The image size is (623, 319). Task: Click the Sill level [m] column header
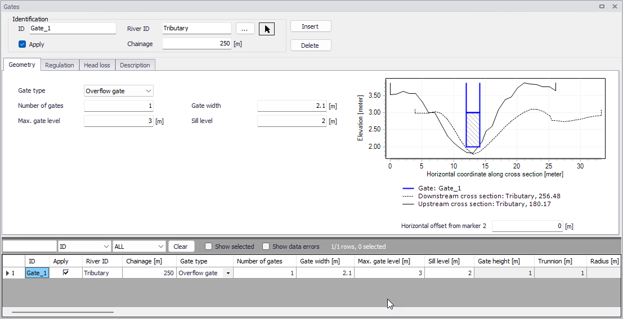(x=449, y=261)
